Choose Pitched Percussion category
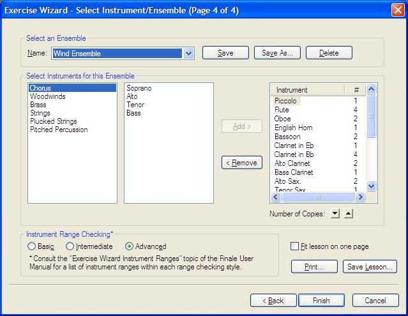Screen dimensions: 408x316 [x=59, y=130]
